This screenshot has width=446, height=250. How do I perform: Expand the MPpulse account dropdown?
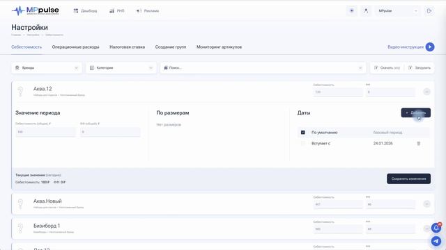(398, 11)
